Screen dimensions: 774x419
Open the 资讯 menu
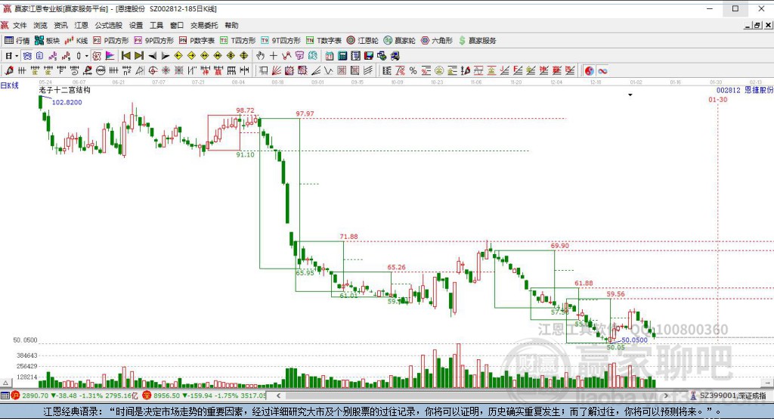click(x=60, y=25)
